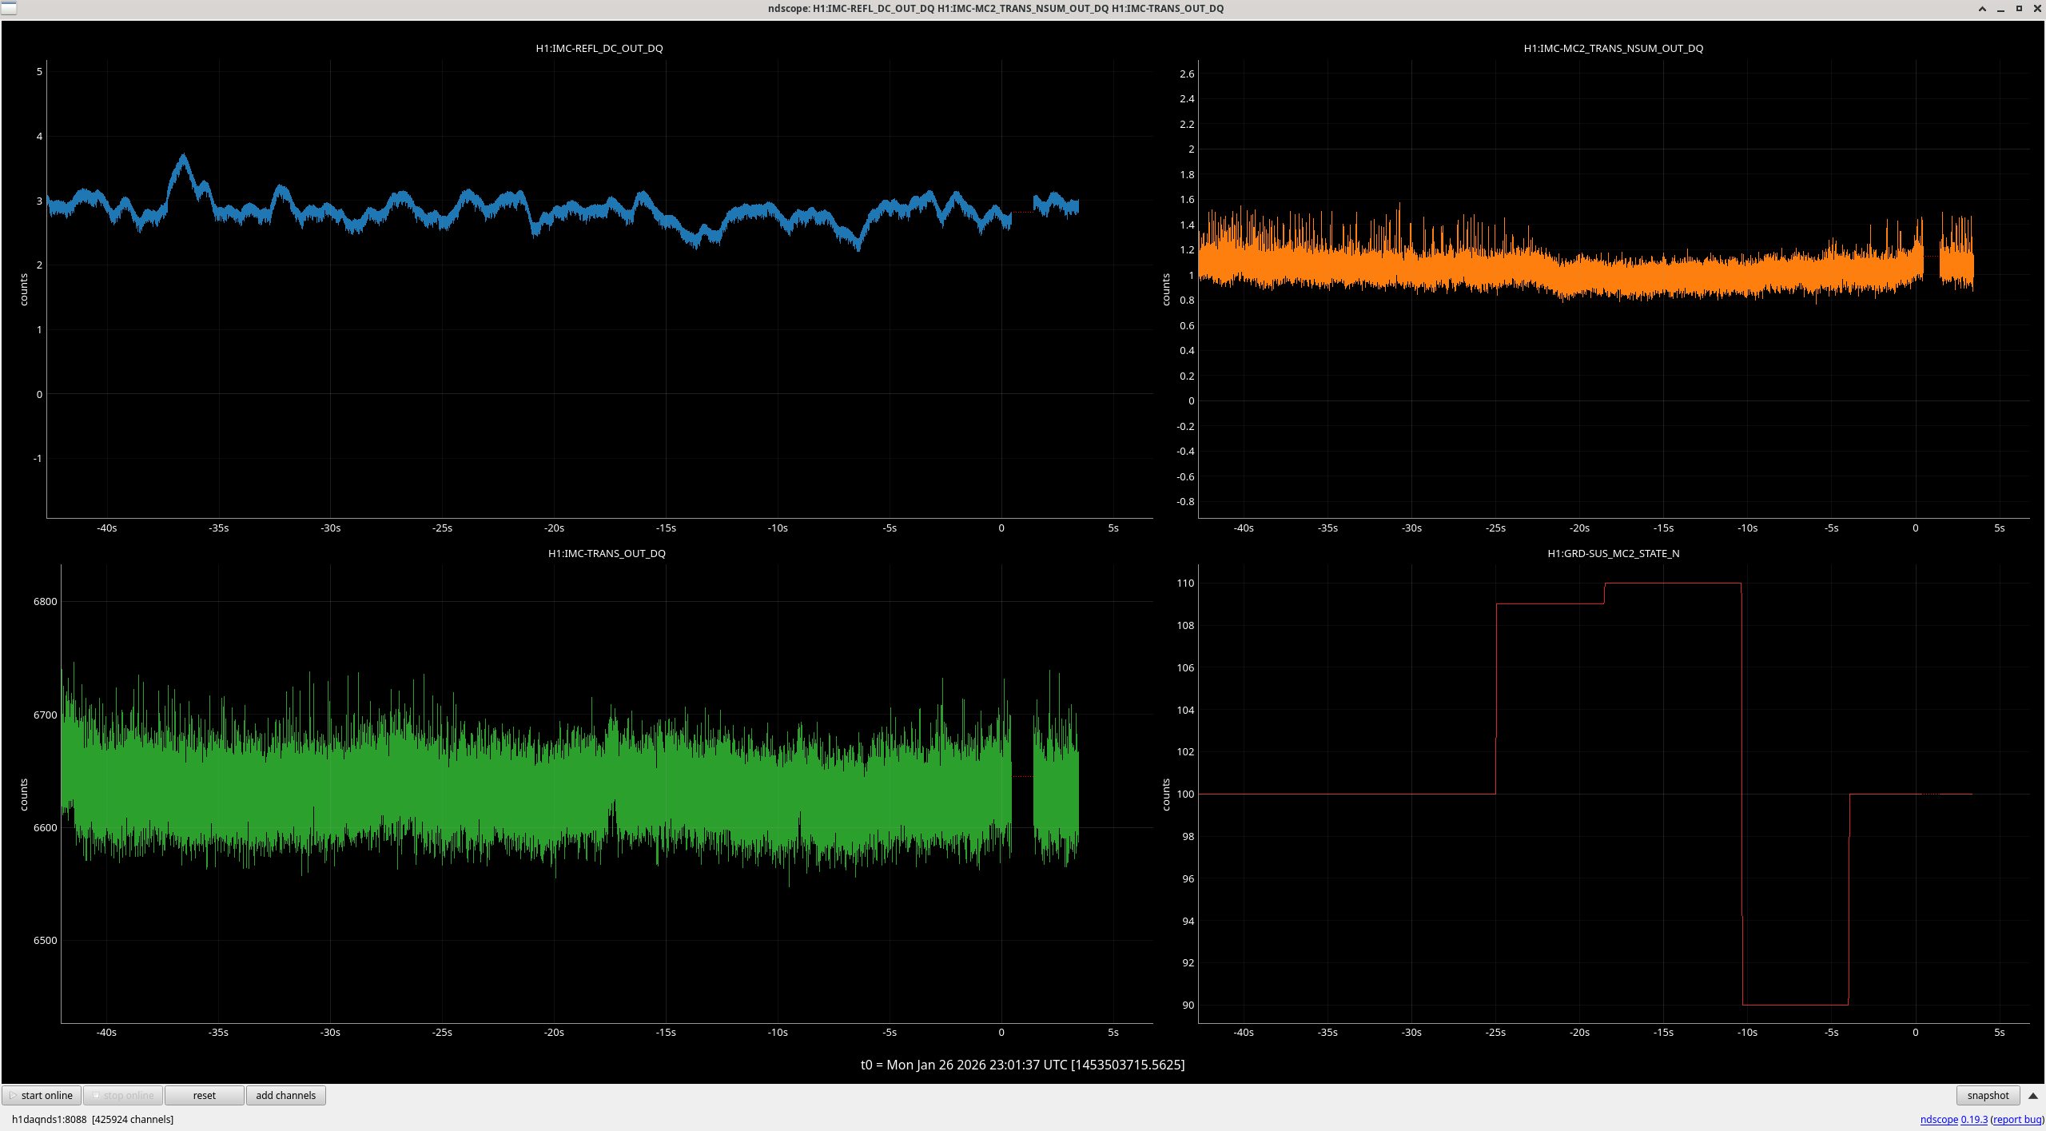2046x1131 pixels.
Task: Click the counts axis label of green plot
Action: click(24, 794)
